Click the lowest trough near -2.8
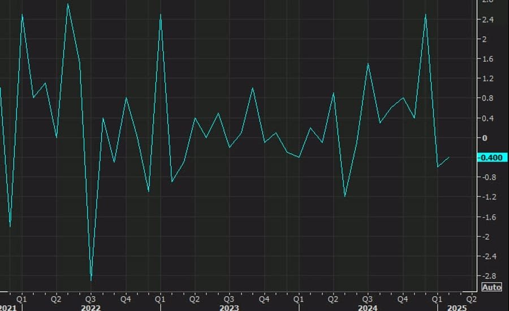The image size is (509, 311). [91, 280]
